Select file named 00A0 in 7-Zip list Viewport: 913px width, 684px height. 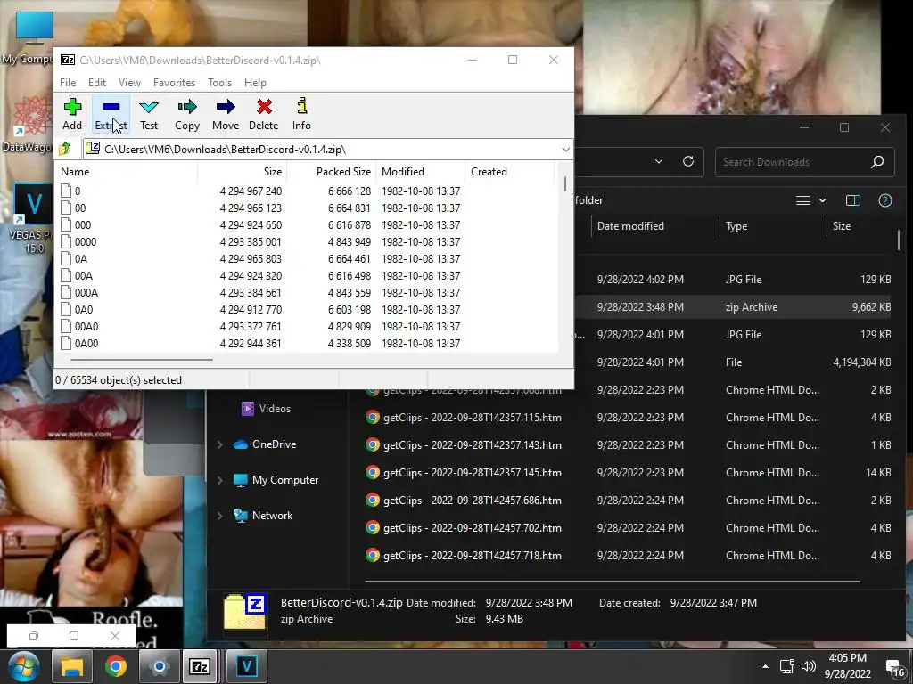coord(86,326)
